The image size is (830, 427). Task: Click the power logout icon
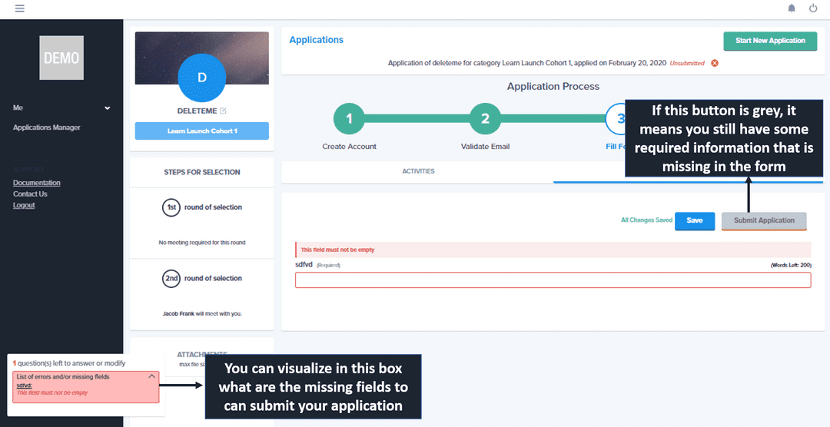(x=813, y=8)
